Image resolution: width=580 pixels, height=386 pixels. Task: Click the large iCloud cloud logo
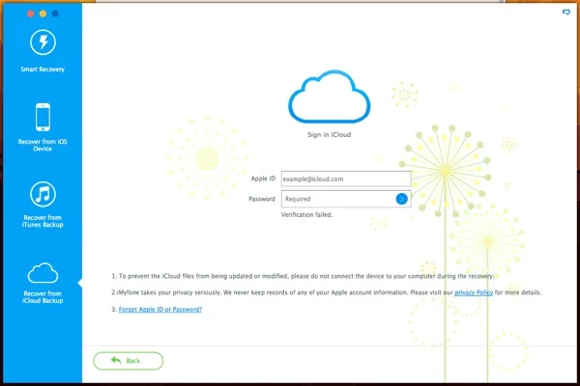coord(330,96)
